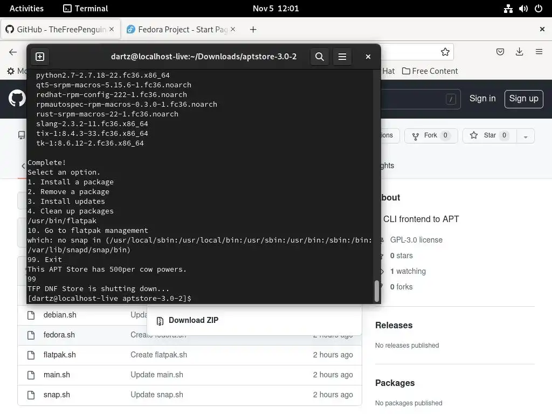Fork the repository

[x=431, y=135]
